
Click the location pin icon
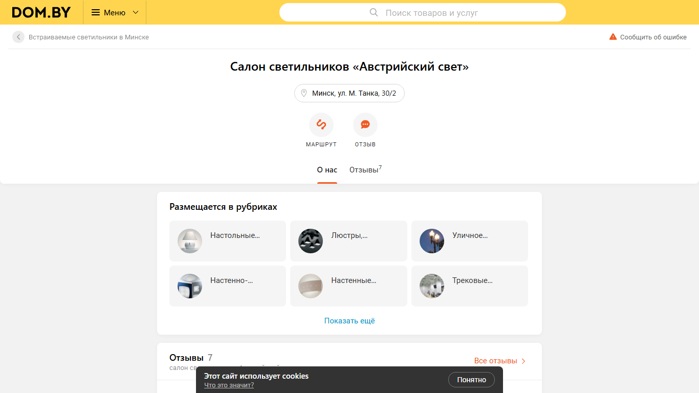click(303, 93)
